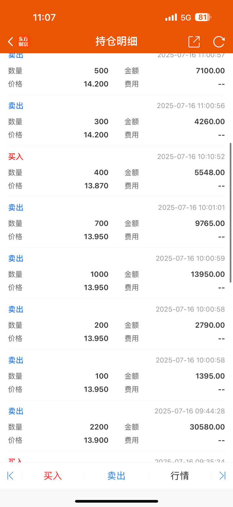The width and height of the screenshot is (233, 507).
Task: Tap the sell record at 10:01:01
Action: pyautogui.click(x=116, y=222)
